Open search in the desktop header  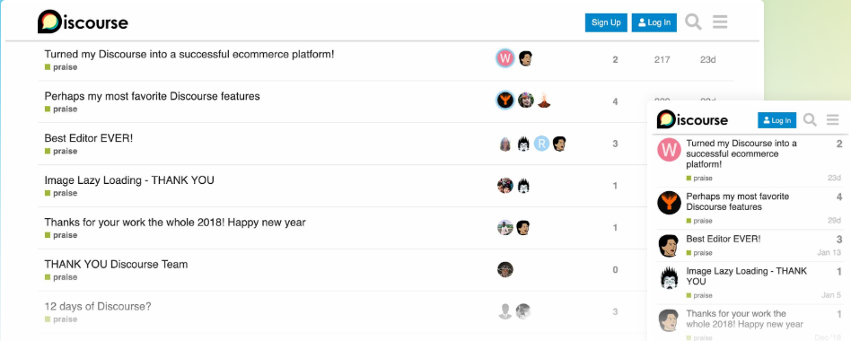(693, 22)
